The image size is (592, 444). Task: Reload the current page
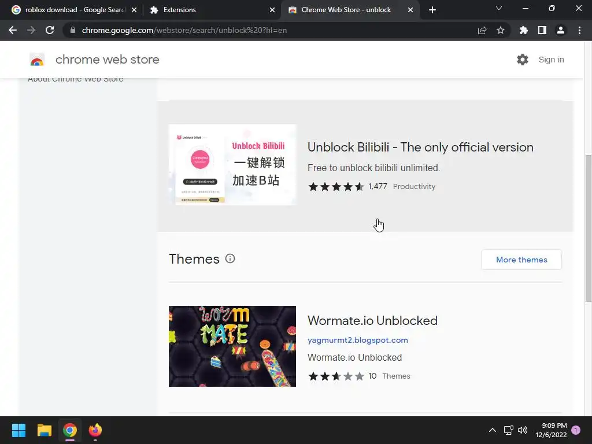click(x=50, y=30)
